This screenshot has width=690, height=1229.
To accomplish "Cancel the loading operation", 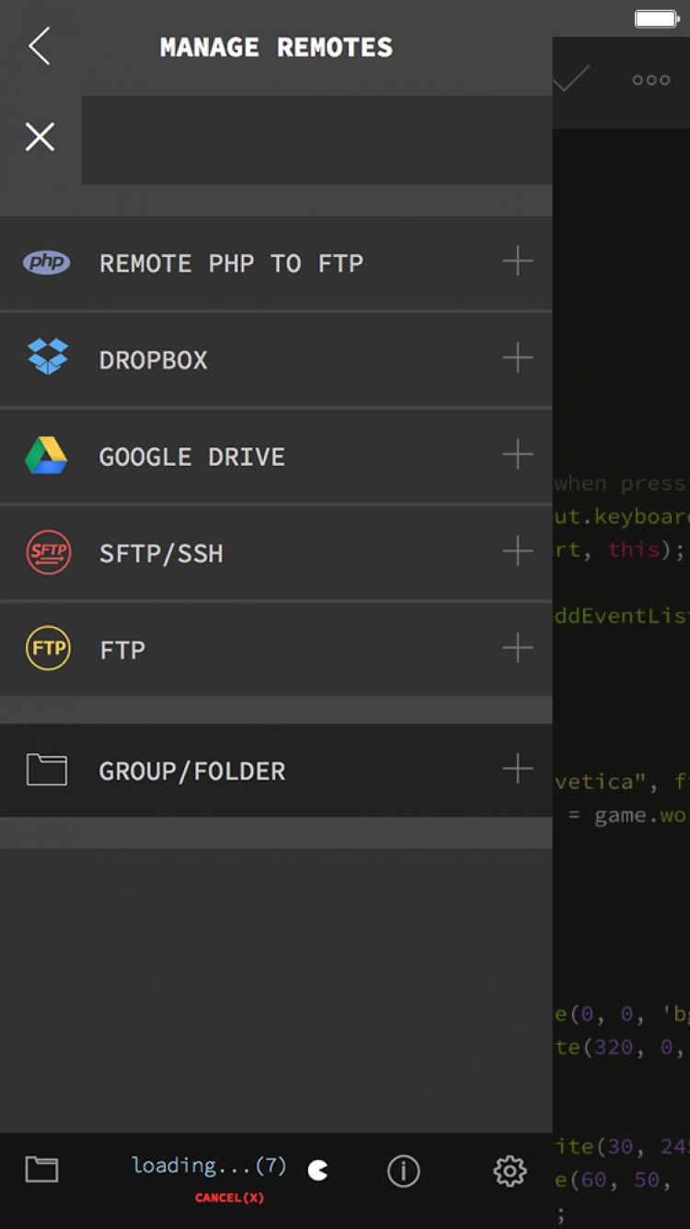I will [229, 1198].
